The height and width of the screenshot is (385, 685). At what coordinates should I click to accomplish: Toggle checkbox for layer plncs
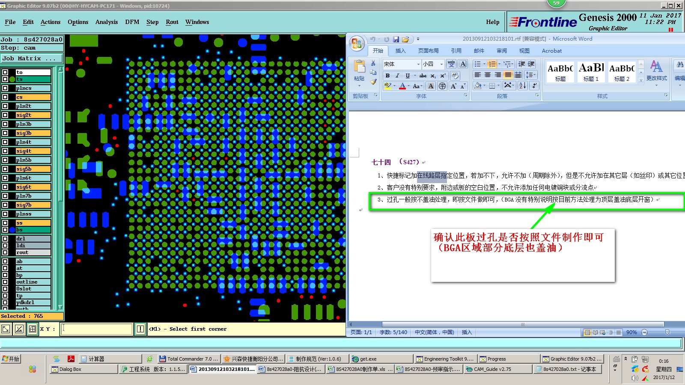click(5, 88)
